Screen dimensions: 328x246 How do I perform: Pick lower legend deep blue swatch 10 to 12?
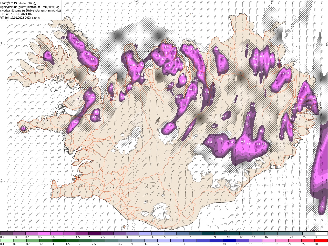tap(229, 241)
